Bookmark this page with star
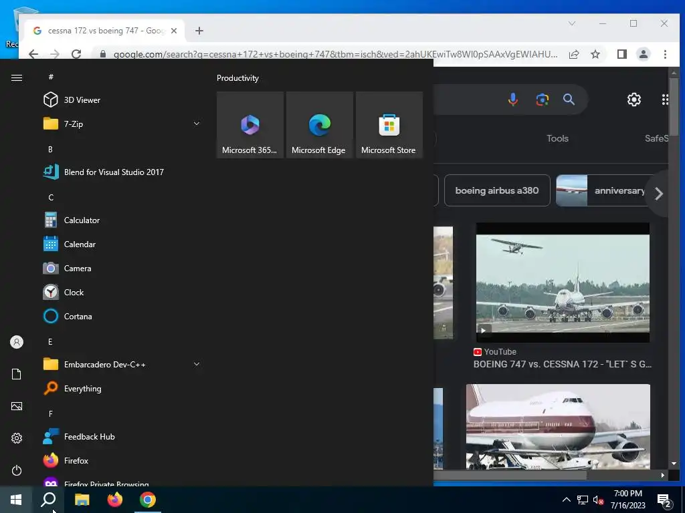This screenshot has width=685, height=513. coord(595,54)
